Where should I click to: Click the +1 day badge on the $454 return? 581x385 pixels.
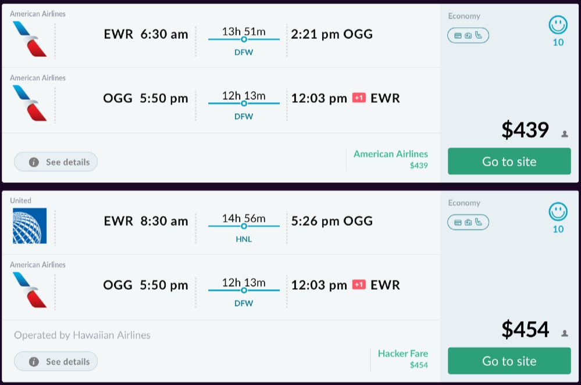click(x=359, y=285)
